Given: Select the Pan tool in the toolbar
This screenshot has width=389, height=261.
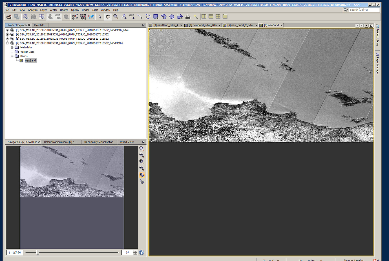Looking at the screenshot, I should coord(108,17).
